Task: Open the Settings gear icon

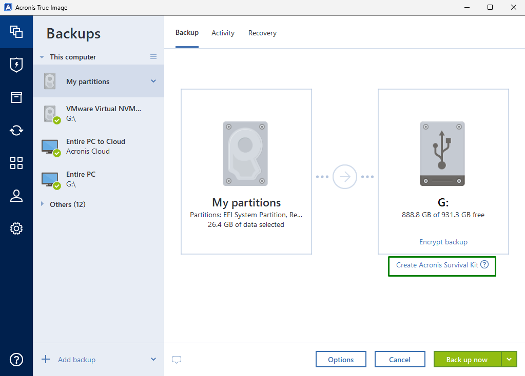Action: pos(16,228)
